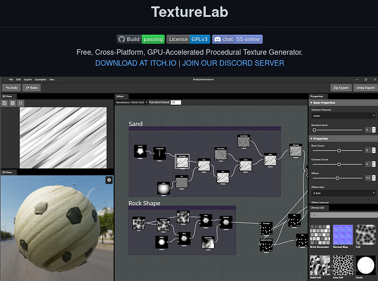Viewport: 378px width, 281px height.
Task: Select the leftmost cell node in Rock Shape frame
Action: click(x=139, y=223)
